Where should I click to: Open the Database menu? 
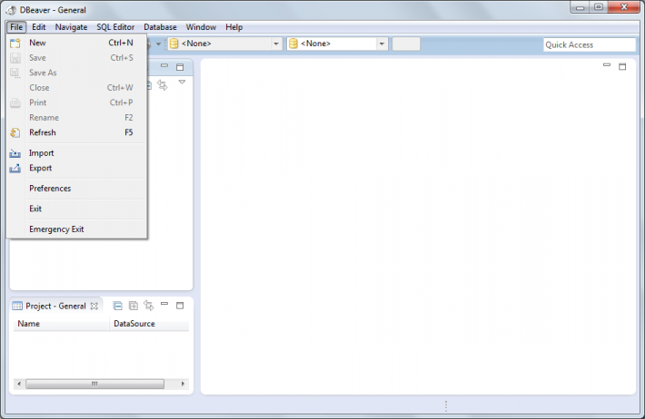point(160,27)
